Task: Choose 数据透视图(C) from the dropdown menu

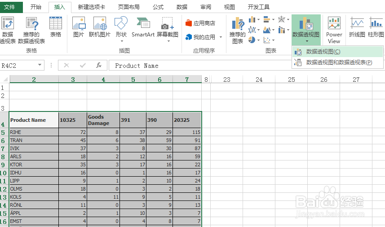Action: (x=338, y=52)
